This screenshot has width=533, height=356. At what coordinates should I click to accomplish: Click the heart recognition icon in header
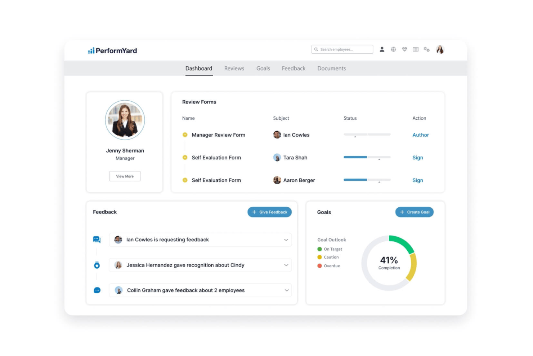tap(404, 49)
